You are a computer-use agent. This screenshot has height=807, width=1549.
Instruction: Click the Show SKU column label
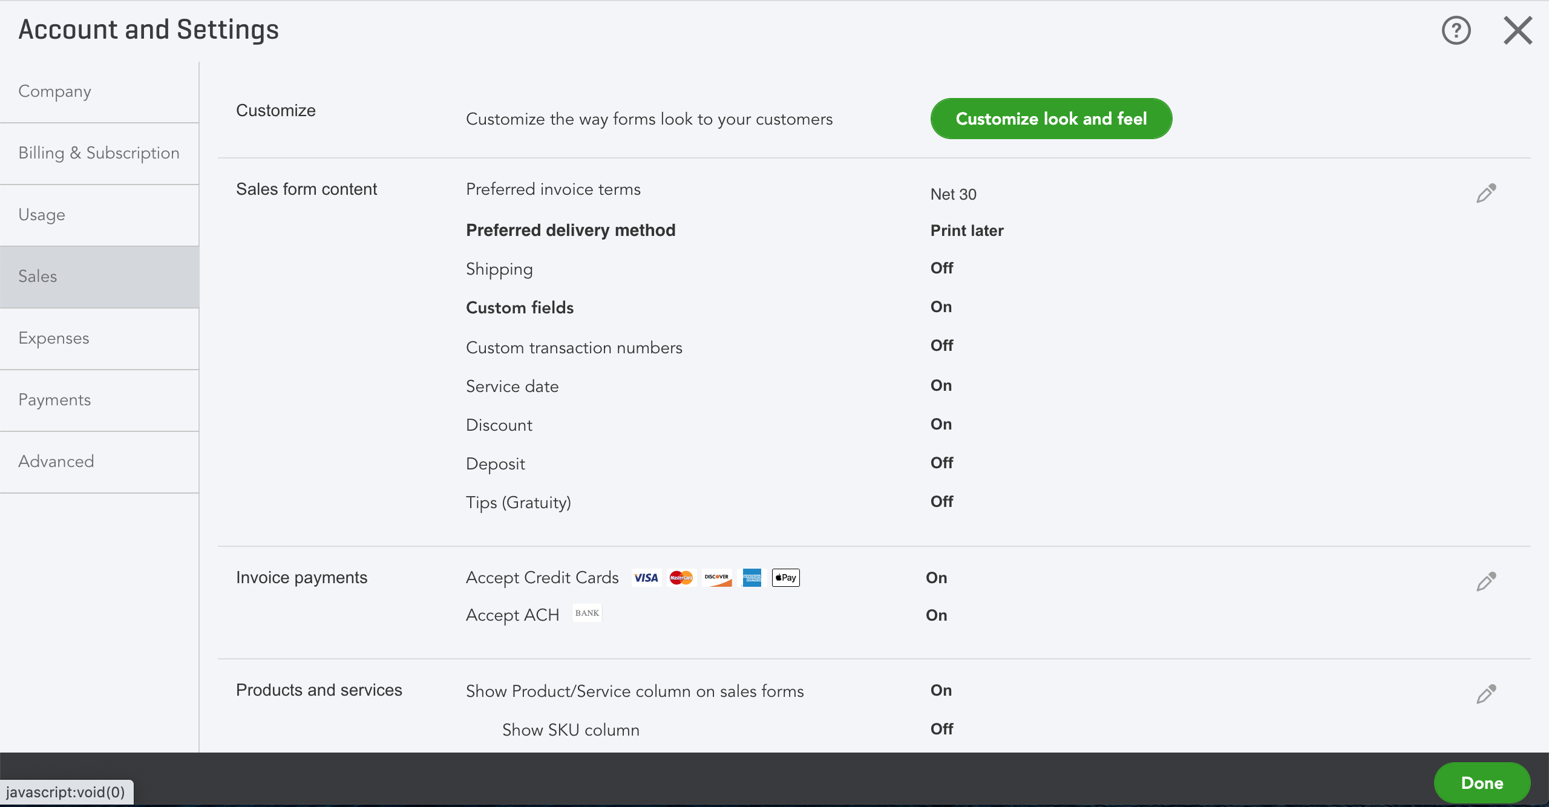571,730
